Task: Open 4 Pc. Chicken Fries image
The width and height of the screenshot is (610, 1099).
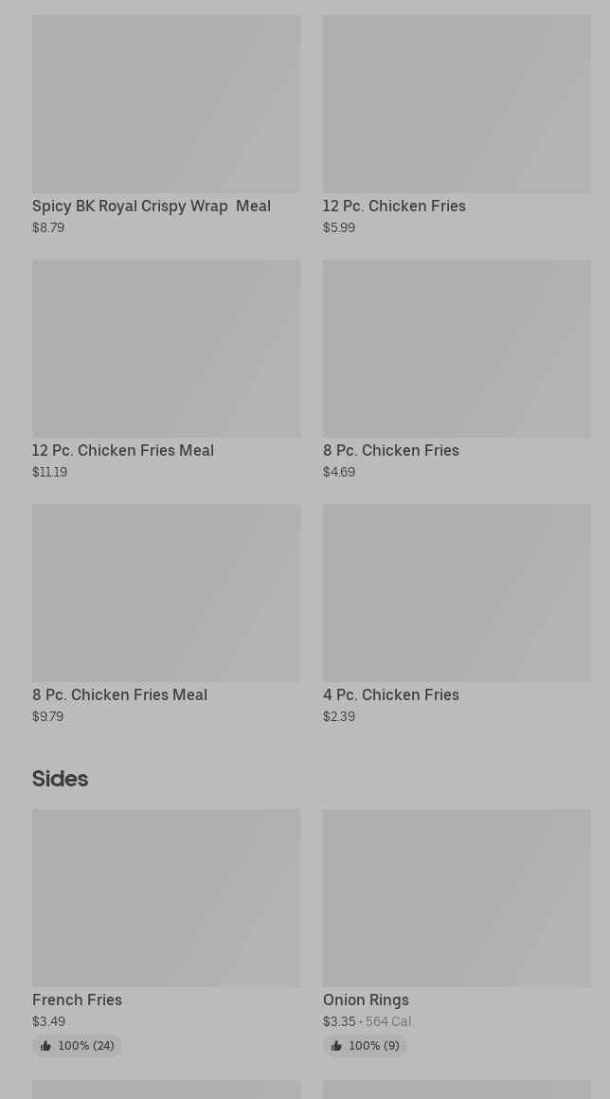Action: coord(457,593)
